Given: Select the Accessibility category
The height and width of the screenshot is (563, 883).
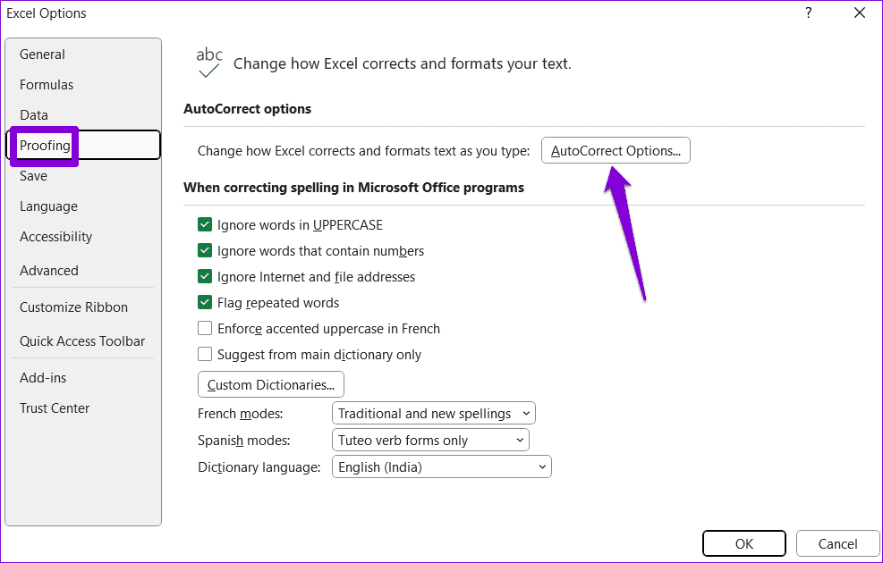Looking at the screenshot, I should [x=55, y=236].
